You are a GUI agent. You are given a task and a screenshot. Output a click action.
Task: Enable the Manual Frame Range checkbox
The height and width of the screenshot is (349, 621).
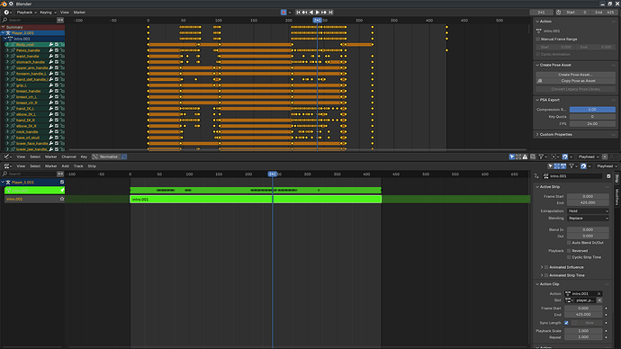click(x=538, y=40)
